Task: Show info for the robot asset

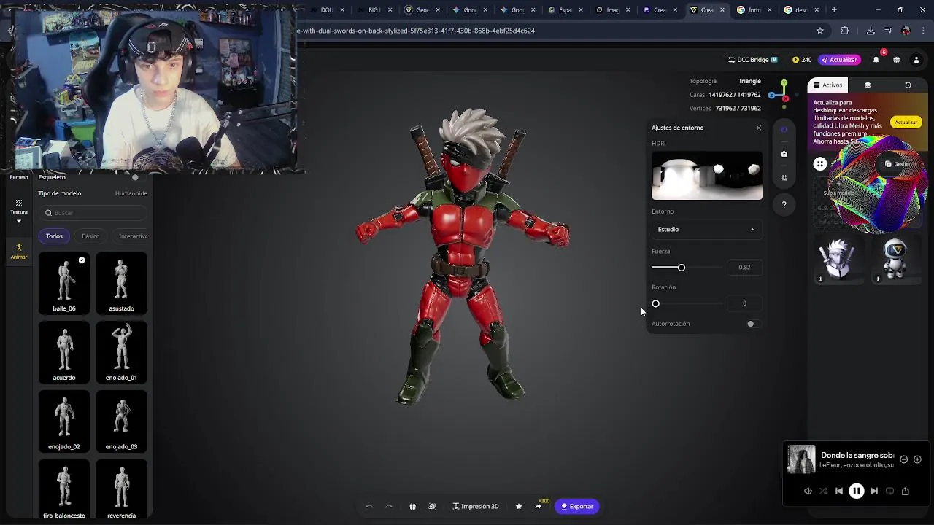Action: (878, 278)
